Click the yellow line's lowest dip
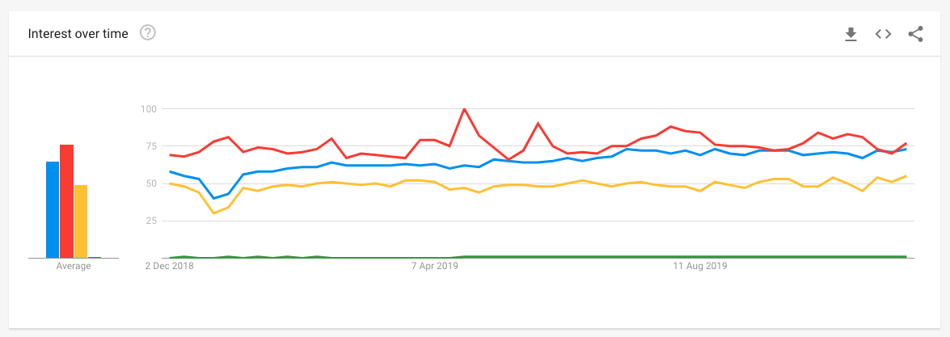950x337 pixels. pyautogui.click(x=213, y=213)
